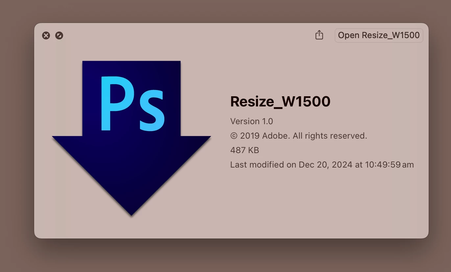
Task: Click the 487 KB file size text
Action: point(245,150)
